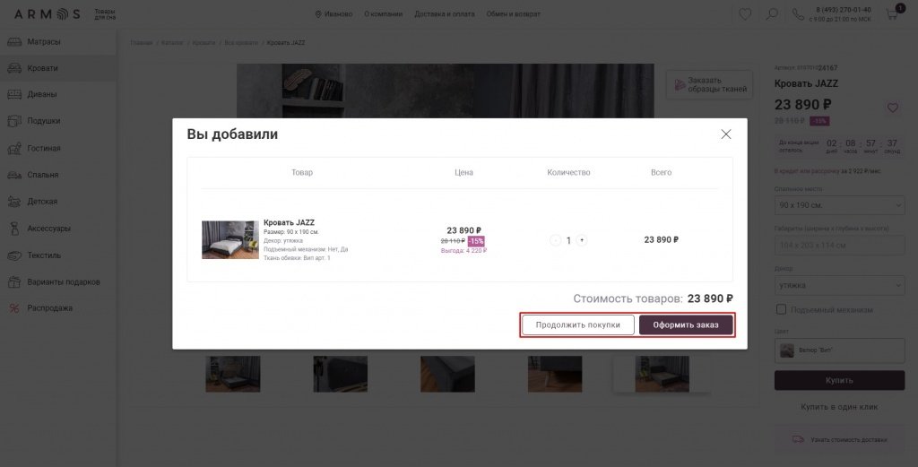Open 'Обмен и возврат' menu item
The height and width of the screenshot is (467, 918).
pyautogui.click(x=513, y=14)
